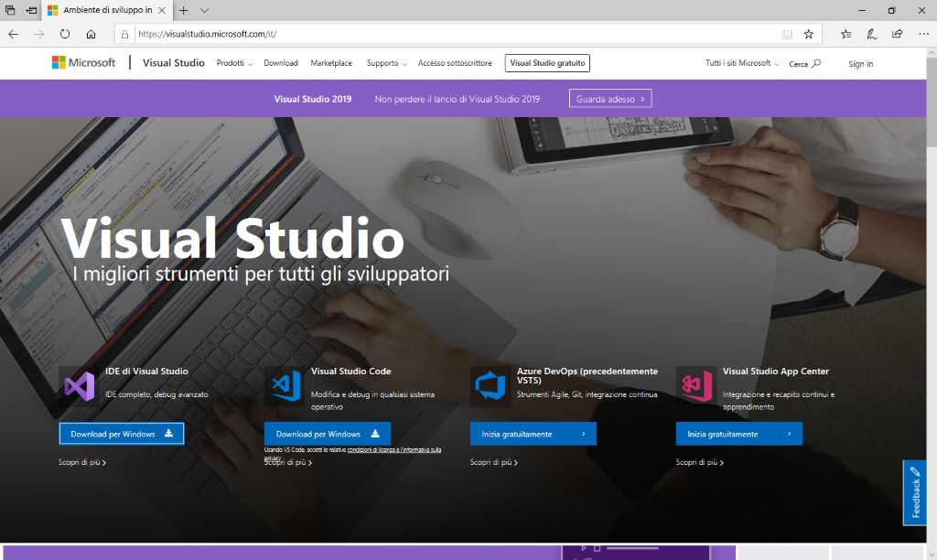Go to the browser Home page icon
This screenshot has height=560, width=937.
point(91,34)
